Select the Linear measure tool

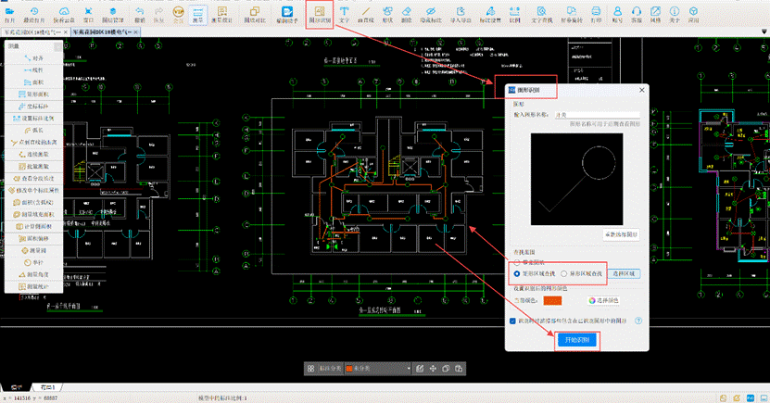point(33,70)
